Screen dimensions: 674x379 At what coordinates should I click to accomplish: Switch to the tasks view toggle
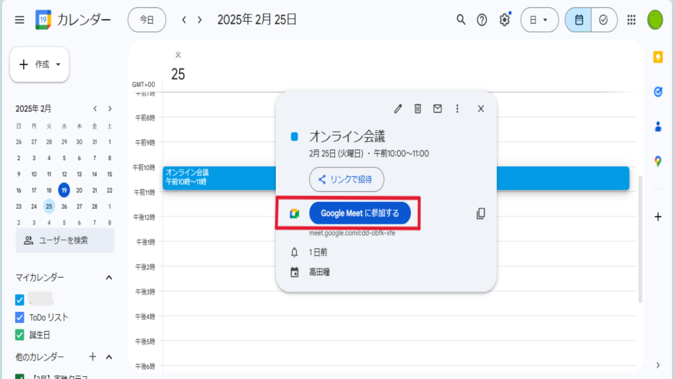604,20
